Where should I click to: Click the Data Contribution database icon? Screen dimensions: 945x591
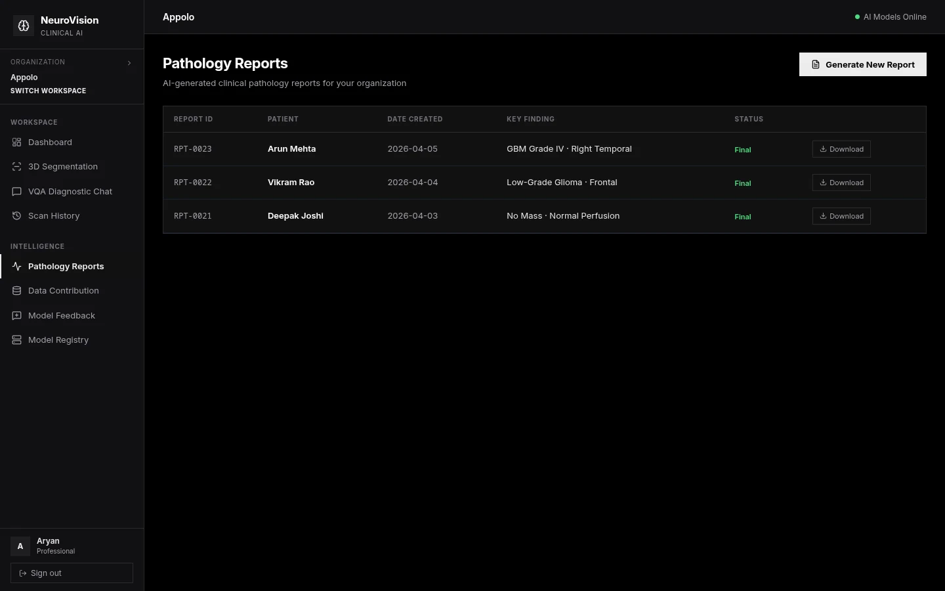pos(17,291)
